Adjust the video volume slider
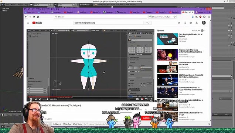Viewport: 235px width, 133px height. pos(45,99)
